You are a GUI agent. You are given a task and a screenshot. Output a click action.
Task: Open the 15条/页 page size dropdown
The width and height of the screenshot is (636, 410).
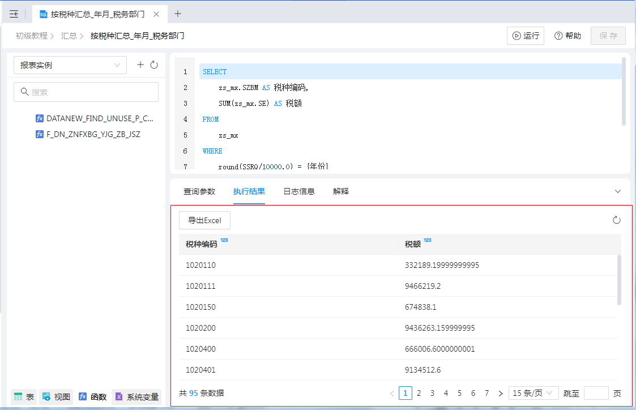(x=533, y=393)
